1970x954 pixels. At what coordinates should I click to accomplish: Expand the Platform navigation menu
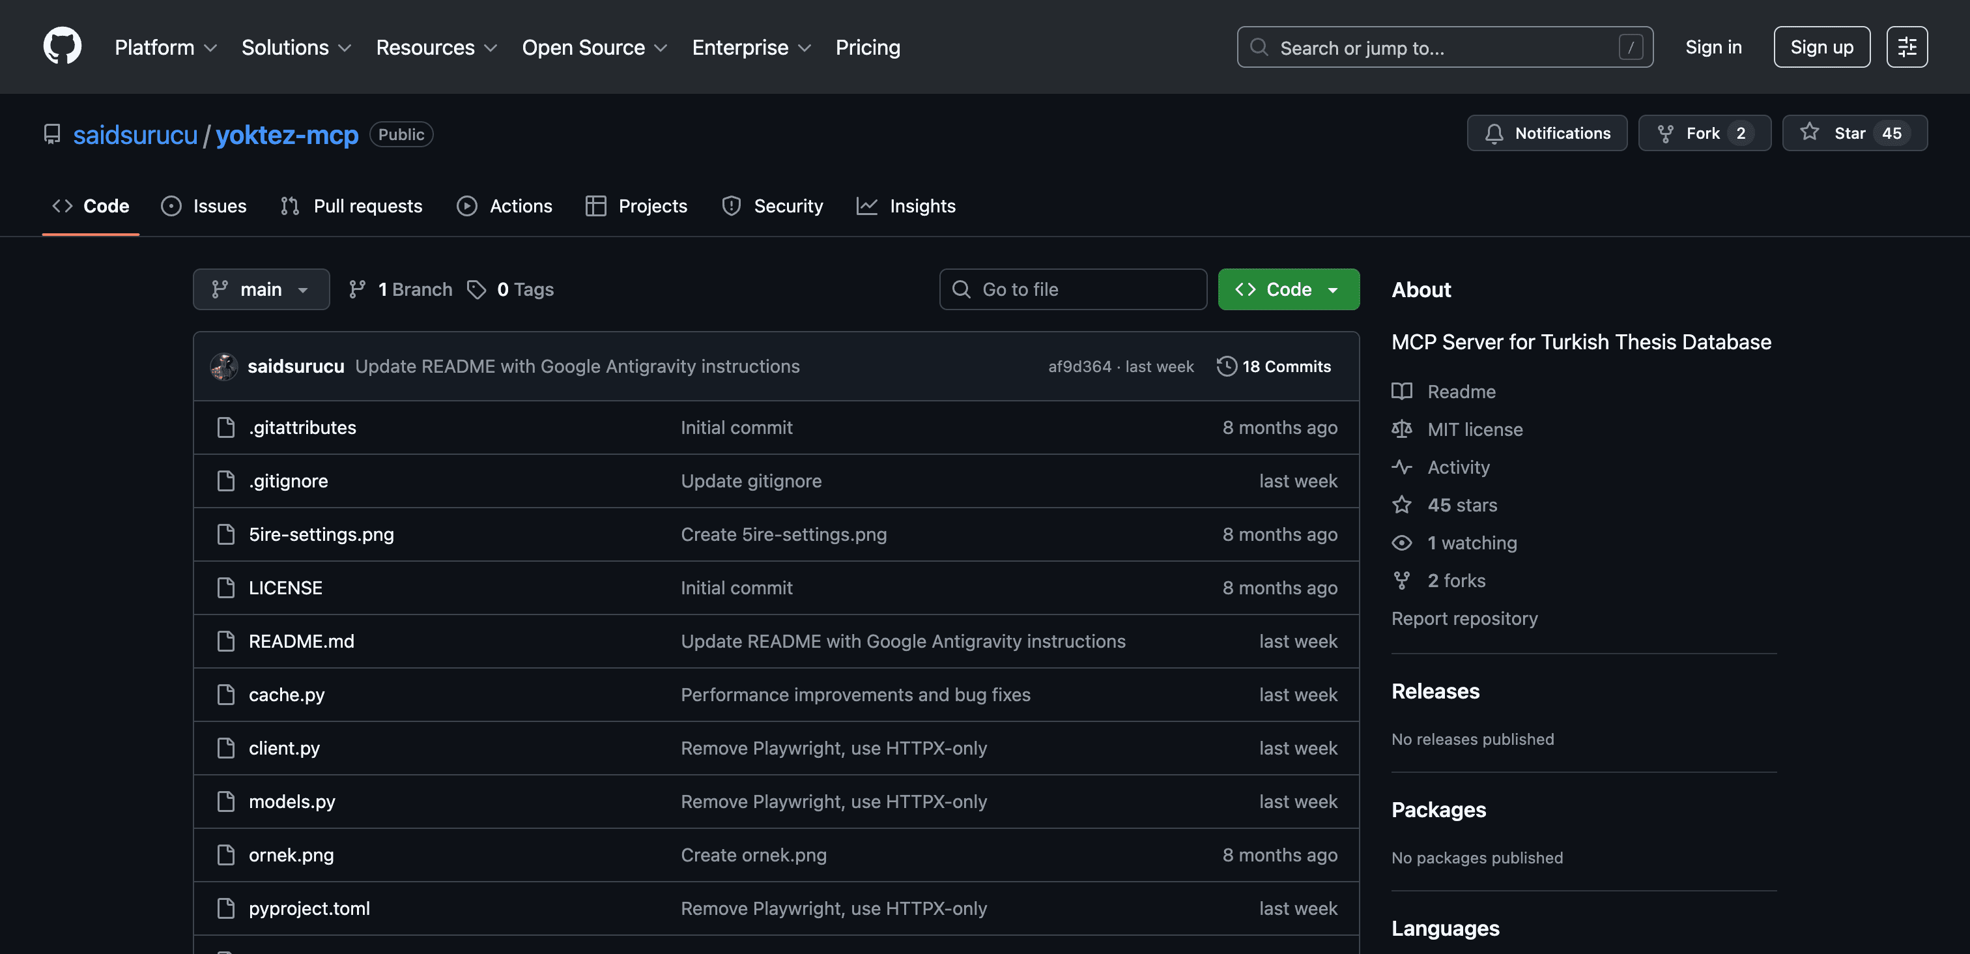pos(166,48)
